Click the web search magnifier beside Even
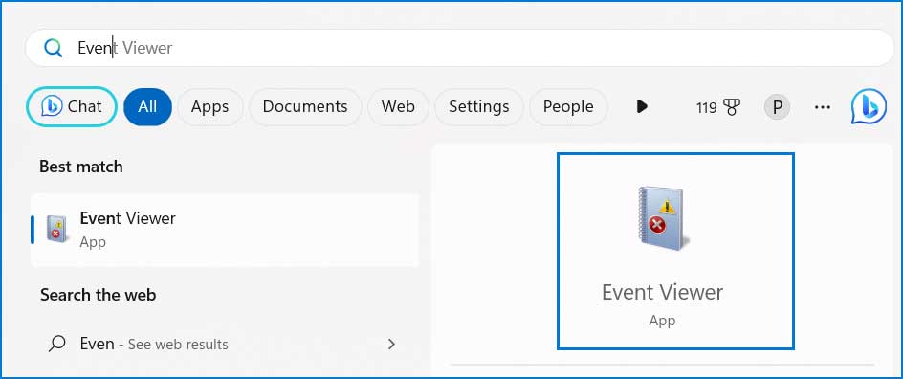The image size is (903, 379). click(56, 344)
